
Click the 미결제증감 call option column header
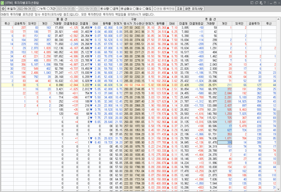click(71, 23)
